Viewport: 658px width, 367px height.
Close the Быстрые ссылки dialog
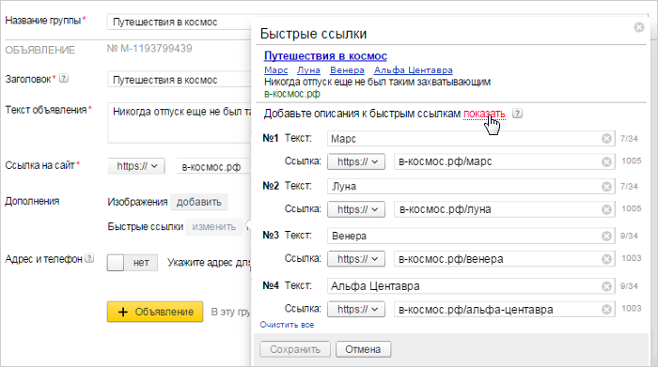pyautogui.click(x=638, y=27)
